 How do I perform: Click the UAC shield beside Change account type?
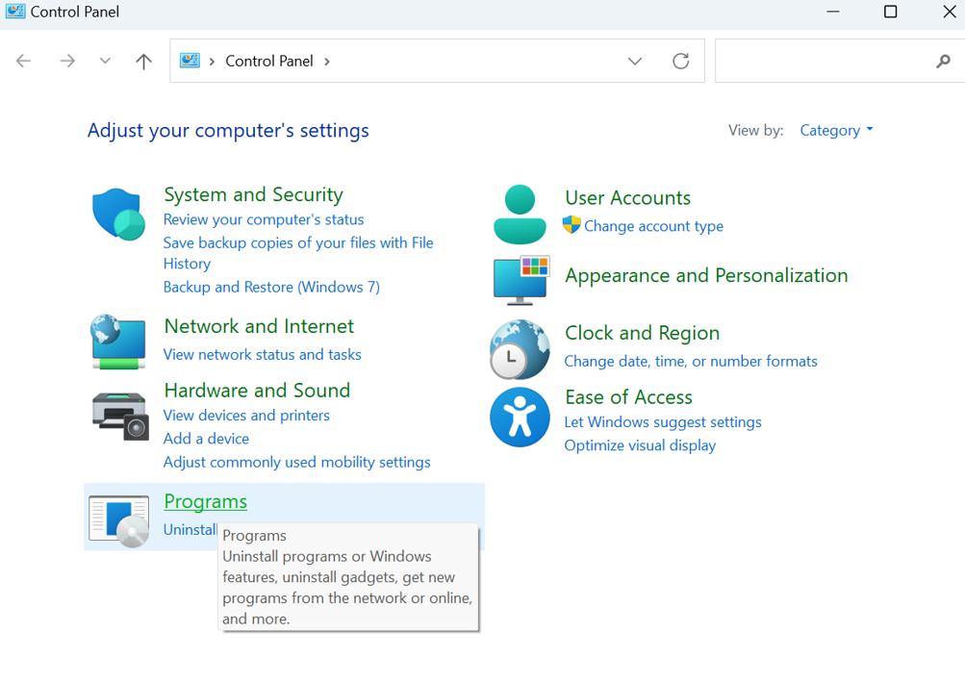pos(571,224)
